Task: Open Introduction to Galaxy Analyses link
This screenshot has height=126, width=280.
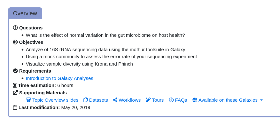Action: pos(59,78)
